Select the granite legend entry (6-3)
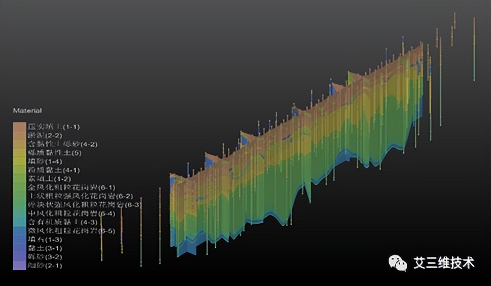 pos(84,205)
